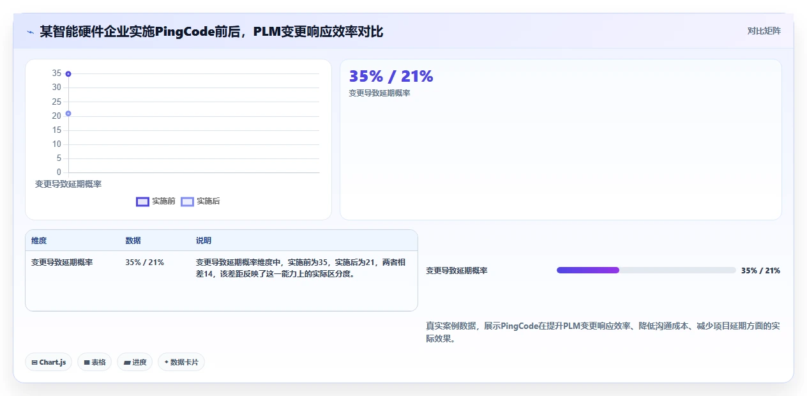Click the 35% / 21% value beside the progress bar

pyautogui.click(x=760, y=271)
